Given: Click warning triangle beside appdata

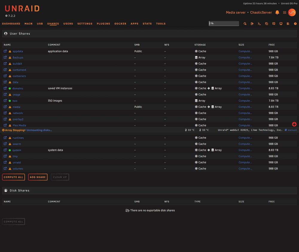Looking at the screenshot, I should click(x=10, y=51).
